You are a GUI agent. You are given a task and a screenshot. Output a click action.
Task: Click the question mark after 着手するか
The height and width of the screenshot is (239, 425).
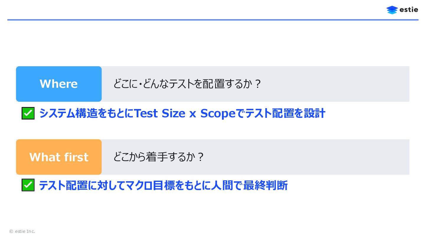(201, 157)
